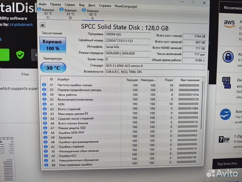Select the Здоровье attribute name
Image resolution: width=242 pixels, height=182 pixels.
pos(65,137)
